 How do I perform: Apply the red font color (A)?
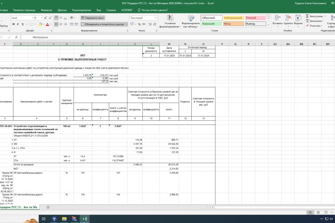click(47, 24)
